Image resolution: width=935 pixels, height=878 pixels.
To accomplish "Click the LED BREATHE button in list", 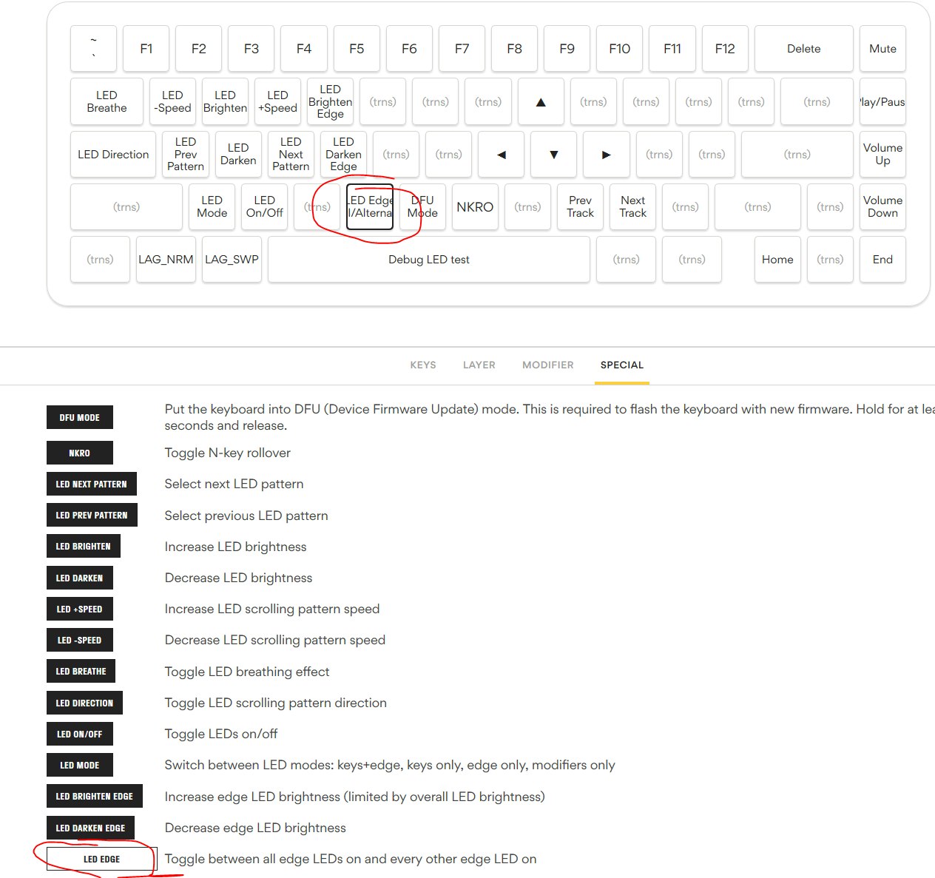I will (81, 671).
